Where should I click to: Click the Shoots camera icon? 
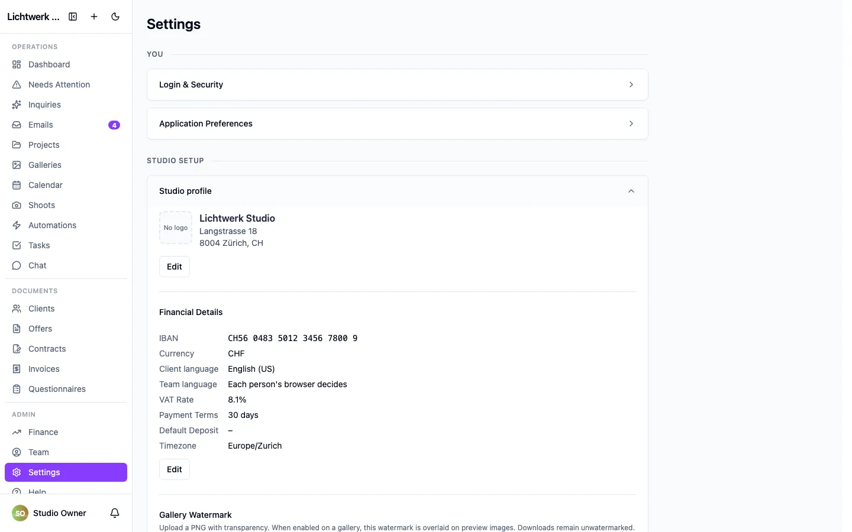click(x=17, y=205)
